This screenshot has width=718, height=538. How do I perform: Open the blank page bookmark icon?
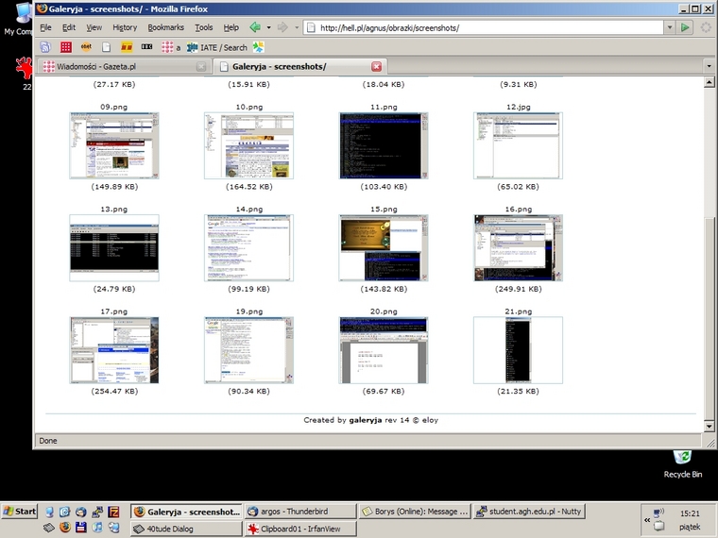click(106, 46)
